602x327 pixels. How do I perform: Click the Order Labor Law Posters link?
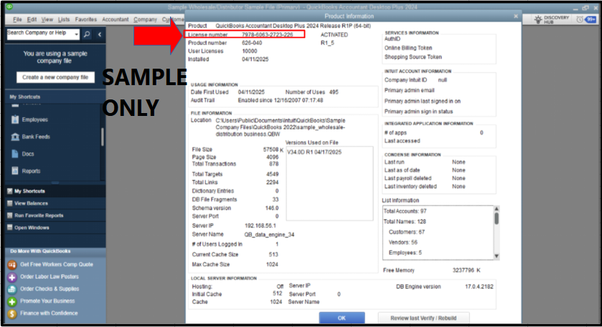49,277
